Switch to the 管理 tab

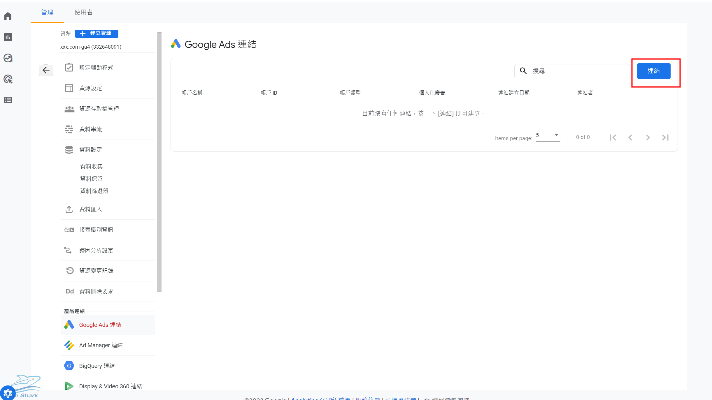47,12
